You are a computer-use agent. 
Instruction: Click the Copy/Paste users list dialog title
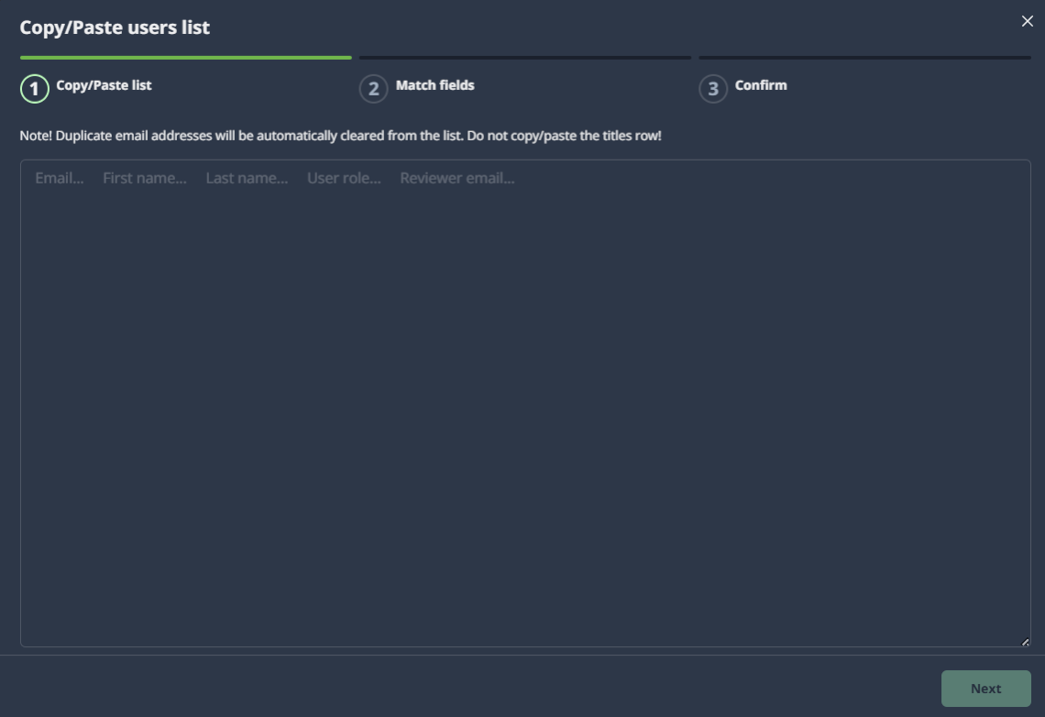click(x=115, y=28)
